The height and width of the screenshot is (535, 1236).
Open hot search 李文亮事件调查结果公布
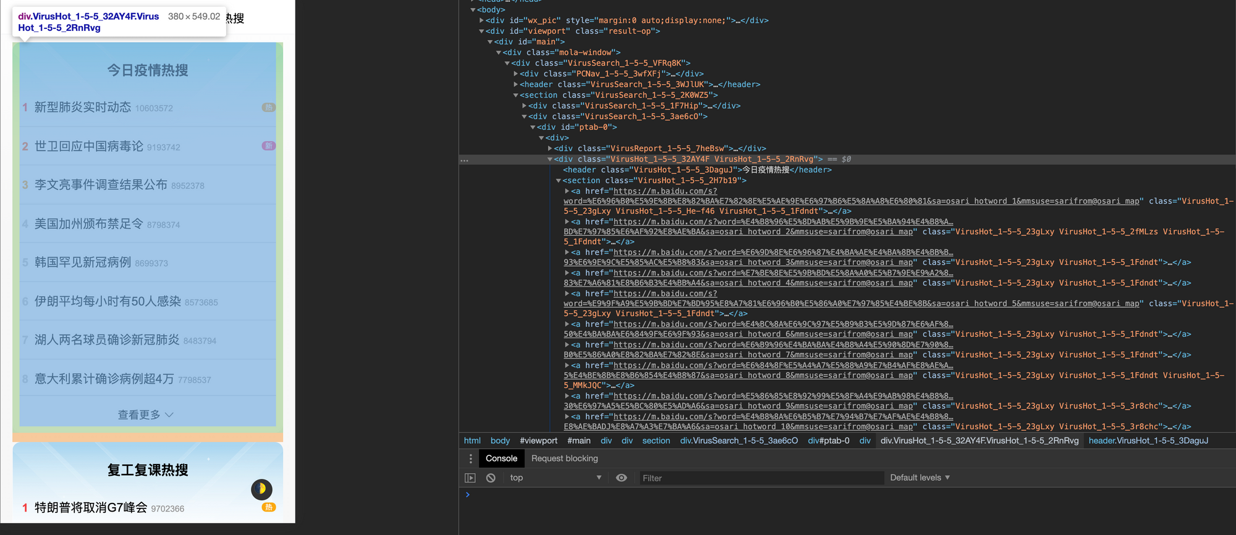(x=101, y=185)
